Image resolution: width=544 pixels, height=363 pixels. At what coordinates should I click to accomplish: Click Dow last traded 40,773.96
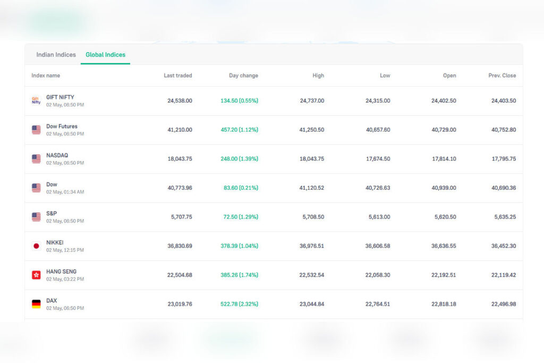[180, 188]
